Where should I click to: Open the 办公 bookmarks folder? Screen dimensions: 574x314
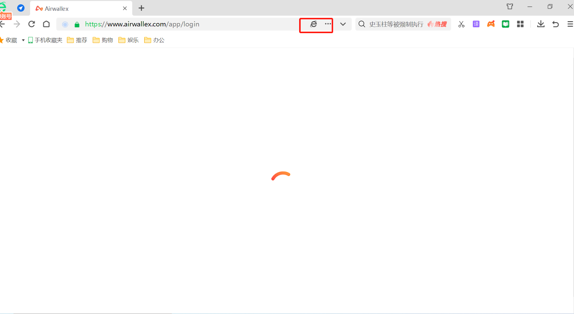[x=154, y=40]
